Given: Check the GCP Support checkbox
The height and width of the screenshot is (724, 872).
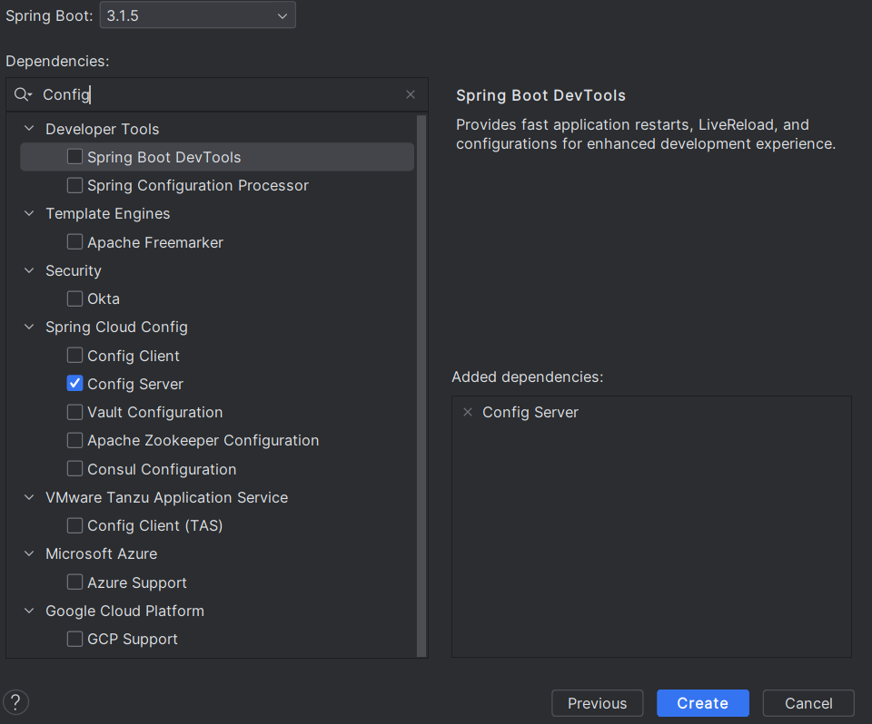Looking at the screenshot, I should [x=74, y=639].
